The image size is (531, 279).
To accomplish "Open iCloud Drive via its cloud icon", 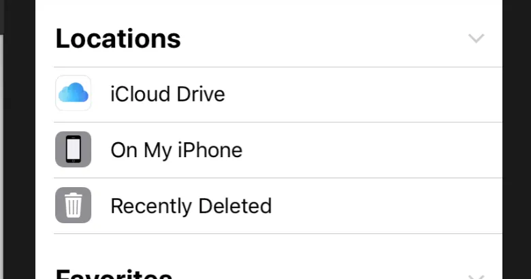I will coord(73,93).
